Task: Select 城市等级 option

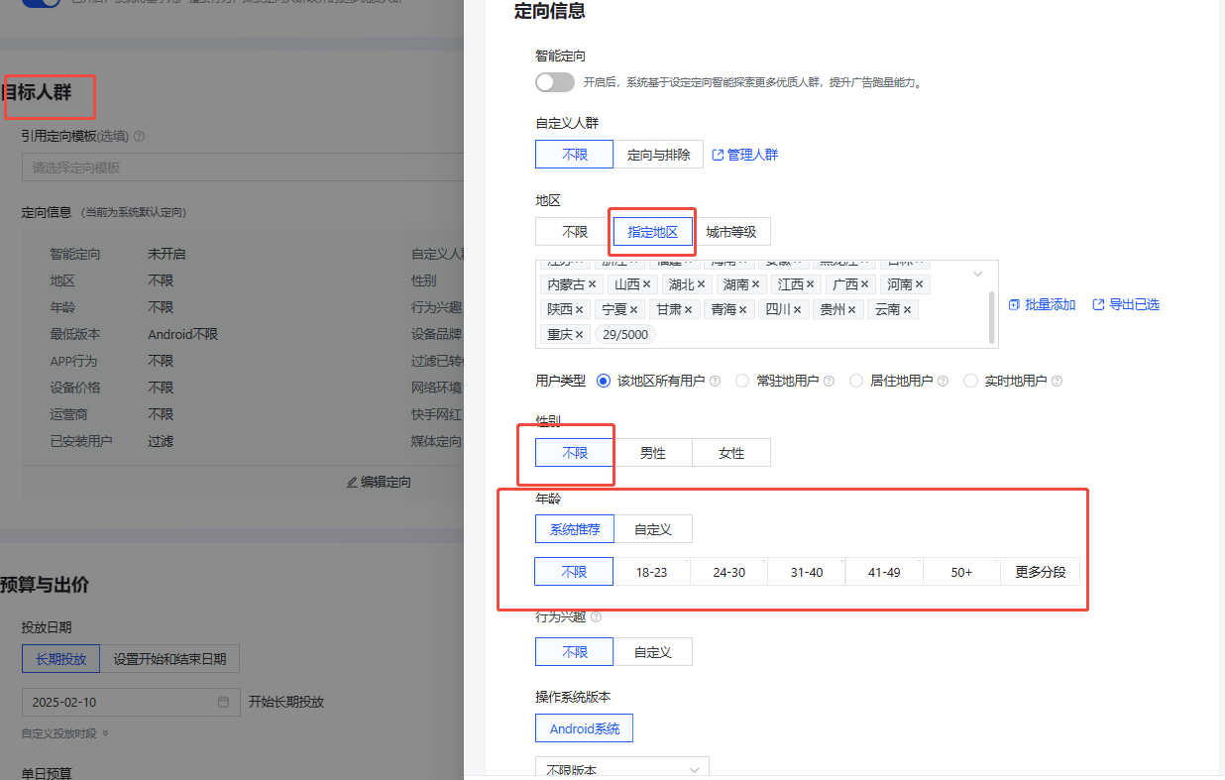Action: [731, 232]
